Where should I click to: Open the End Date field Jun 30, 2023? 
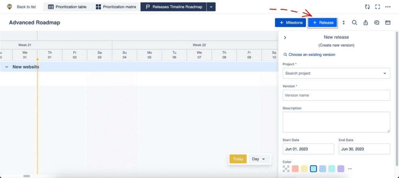pos(364,149)
